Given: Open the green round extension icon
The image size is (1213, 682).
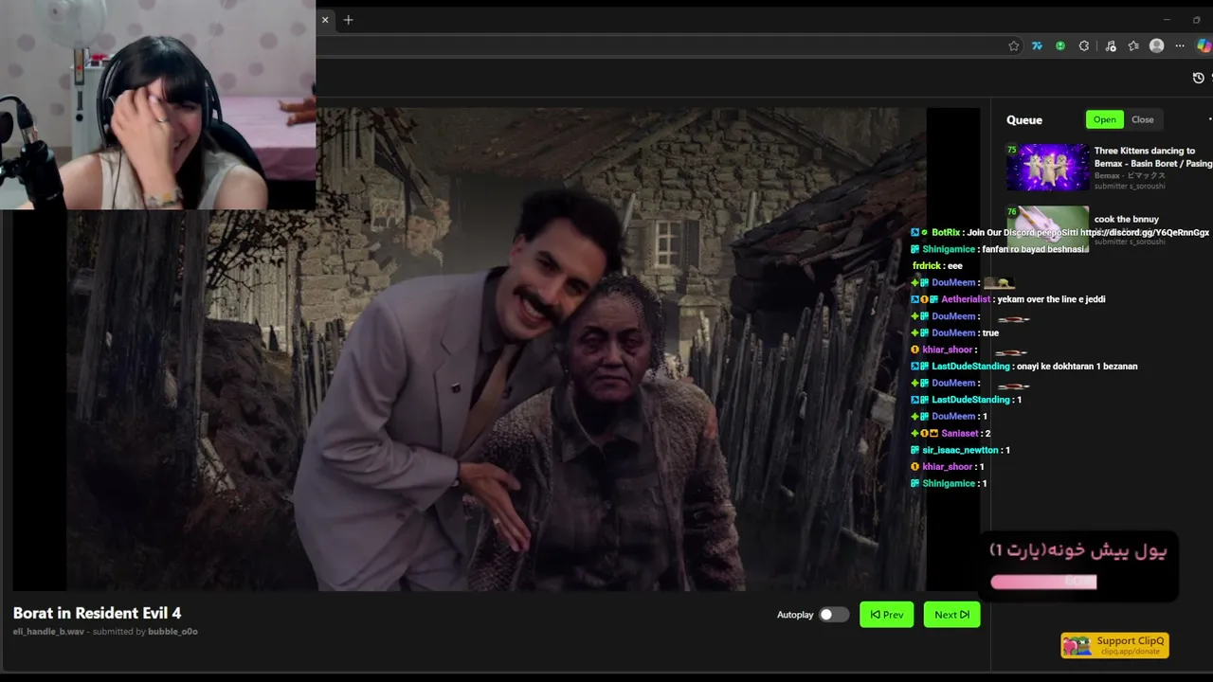Looking at the screenshot, I should (1060, 45).
